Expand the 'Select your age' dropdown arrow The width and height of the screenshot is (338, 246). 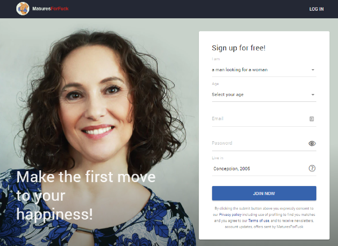313,95
